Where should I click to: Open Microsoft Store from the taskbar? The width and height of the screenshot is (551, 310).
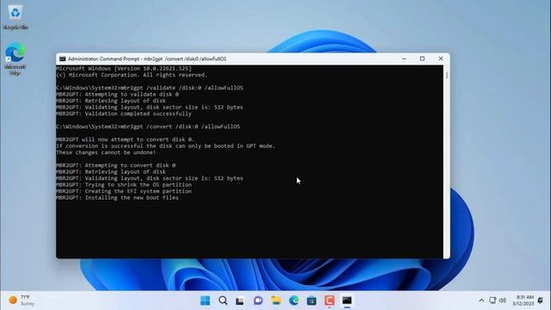(312, 301)
